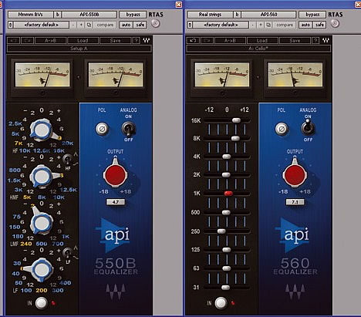
Task: Click compare in the API-560 header
Action: (285, 25)
